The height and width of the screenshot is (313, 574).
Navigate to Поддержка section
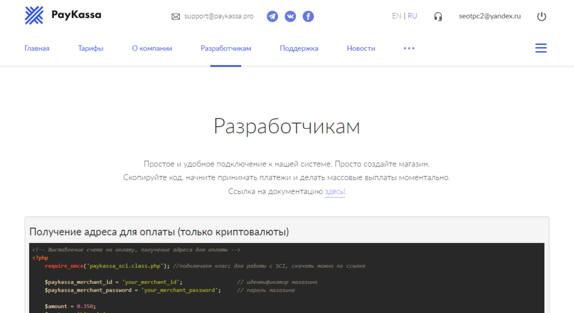pos(299,48)
